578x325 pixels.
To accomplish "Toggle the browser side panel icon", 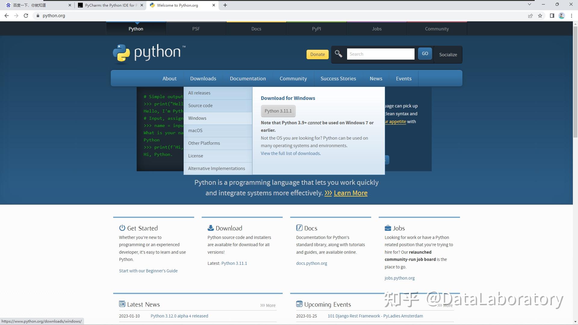I will pos(552,16).
